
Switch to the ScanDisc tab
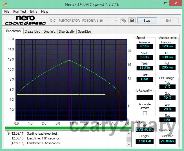tap(84, 32)
